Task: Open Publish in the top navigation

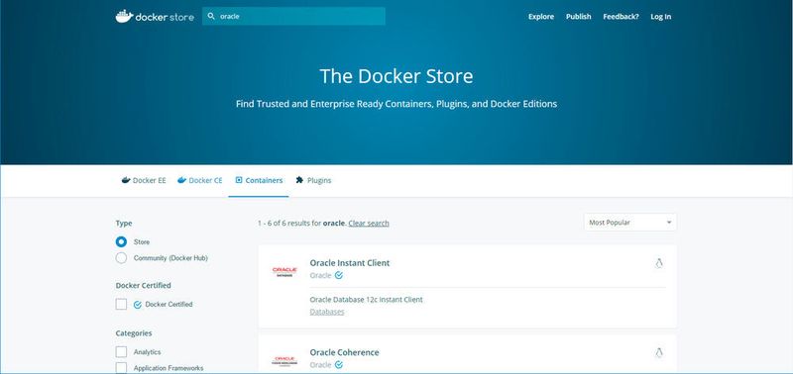Action: (579, 17)
